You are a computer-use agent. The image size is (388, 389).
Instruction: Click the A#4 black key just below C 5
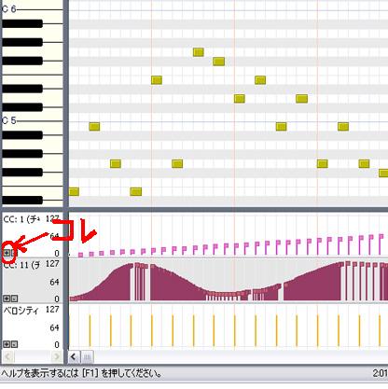click(x=22, y=135)
